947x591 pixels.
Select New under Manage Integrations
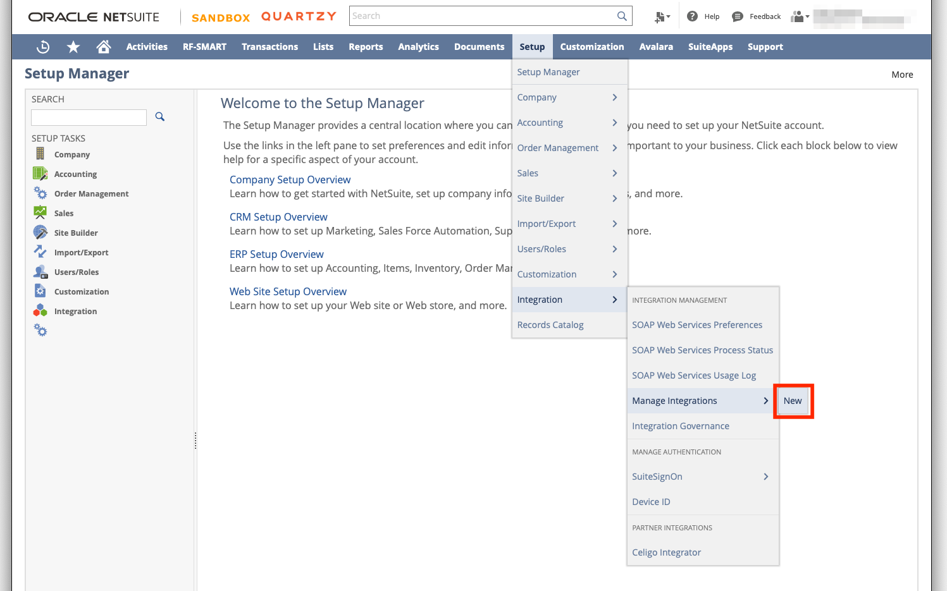pos(793,401)
